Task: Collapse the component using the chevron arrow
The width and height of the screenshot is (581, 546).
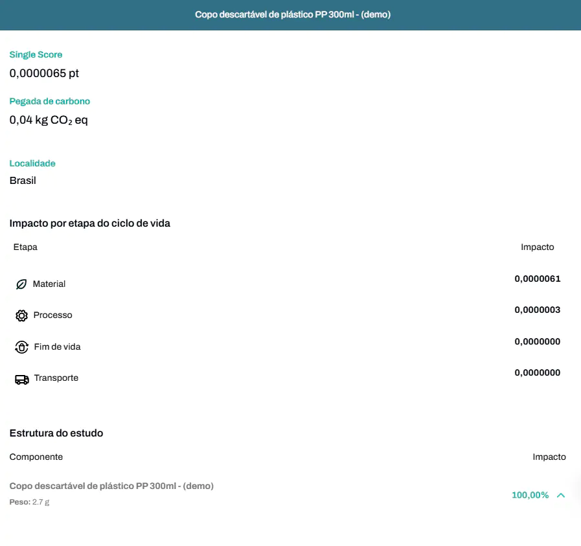Action: point(561,495)
